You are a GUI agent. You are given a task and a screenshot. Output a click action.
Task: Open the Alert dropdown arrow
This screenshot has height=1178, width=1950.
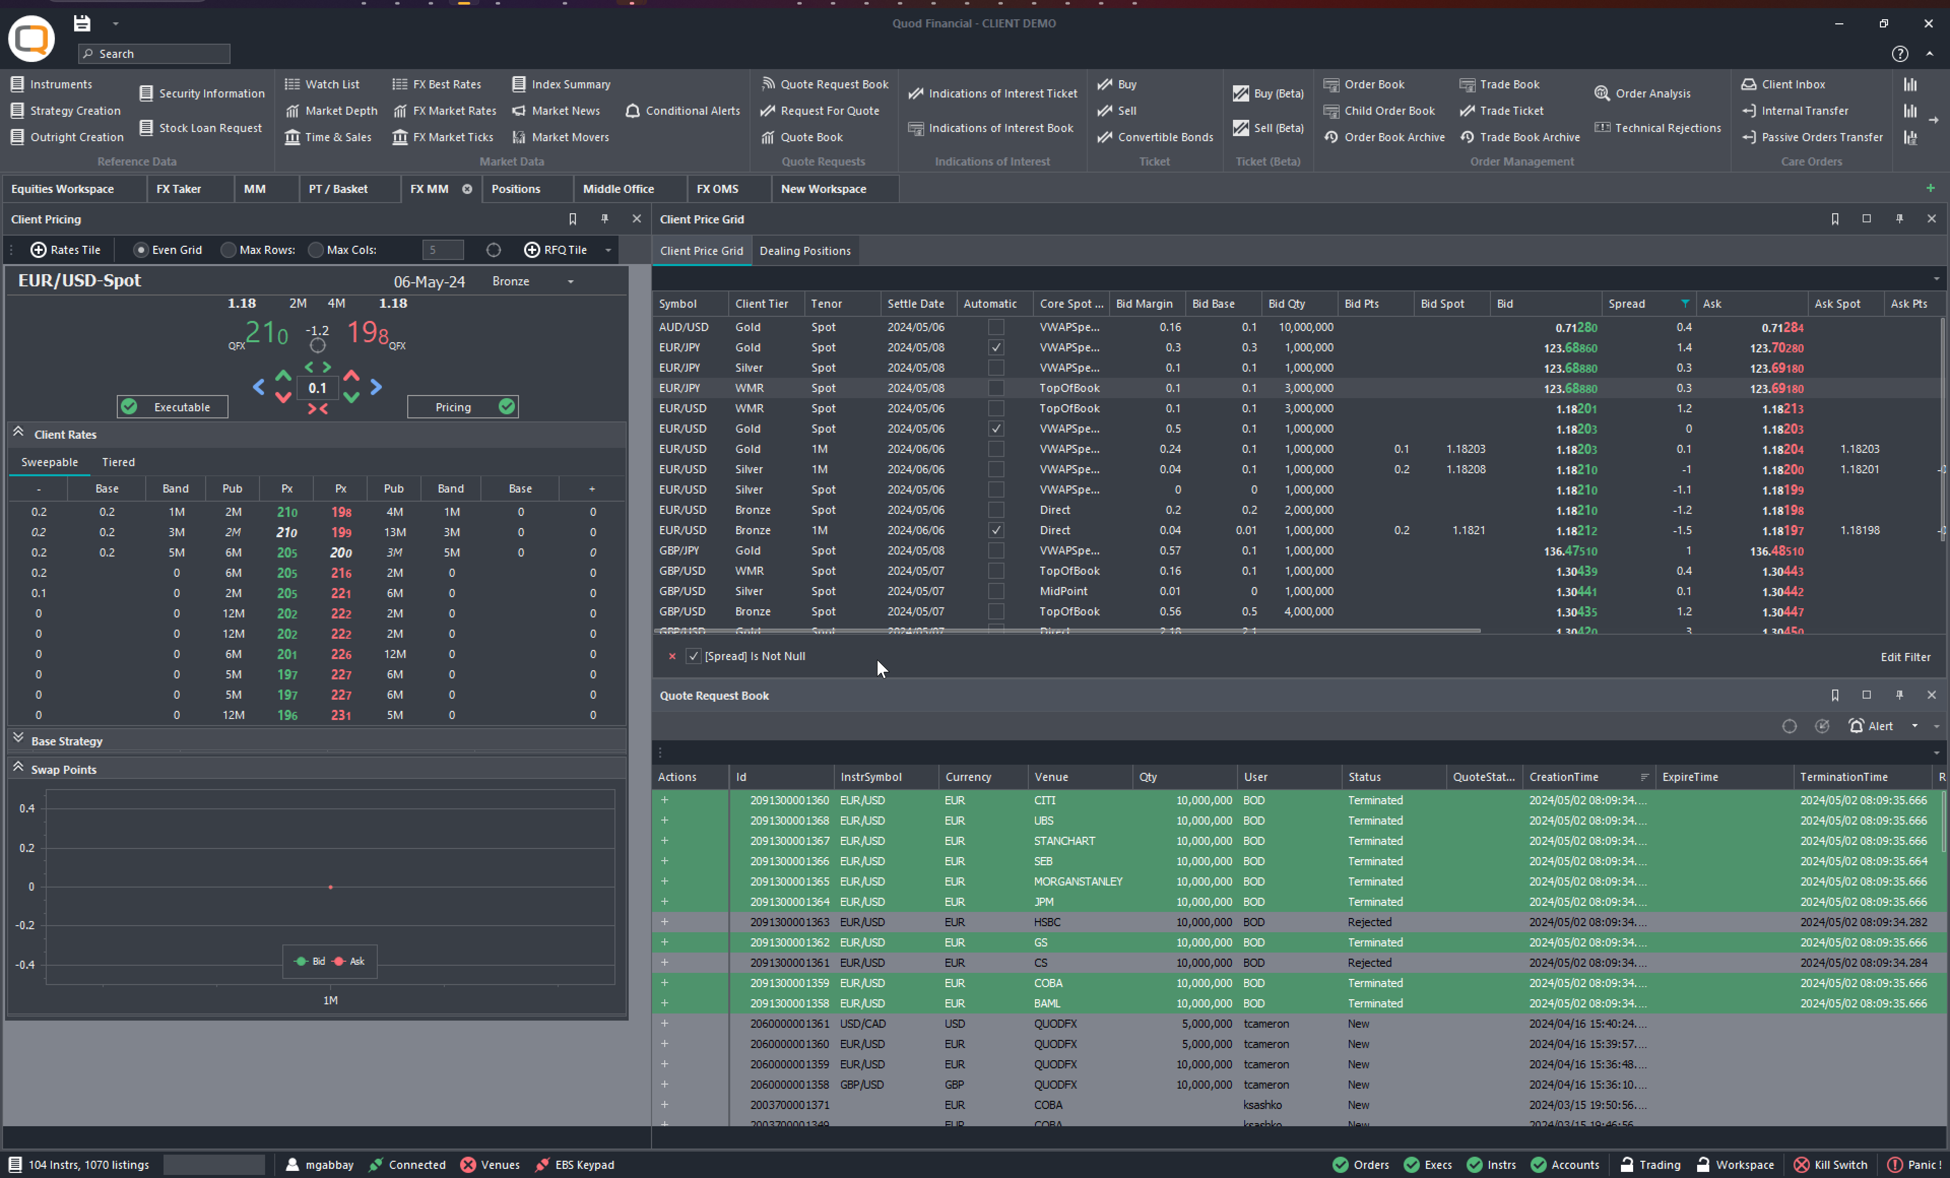[x=1914, y=726]
